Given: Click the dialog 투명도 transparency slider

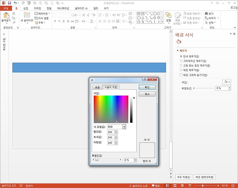Looking at the screenshot, I should click(x=107, y=160).
